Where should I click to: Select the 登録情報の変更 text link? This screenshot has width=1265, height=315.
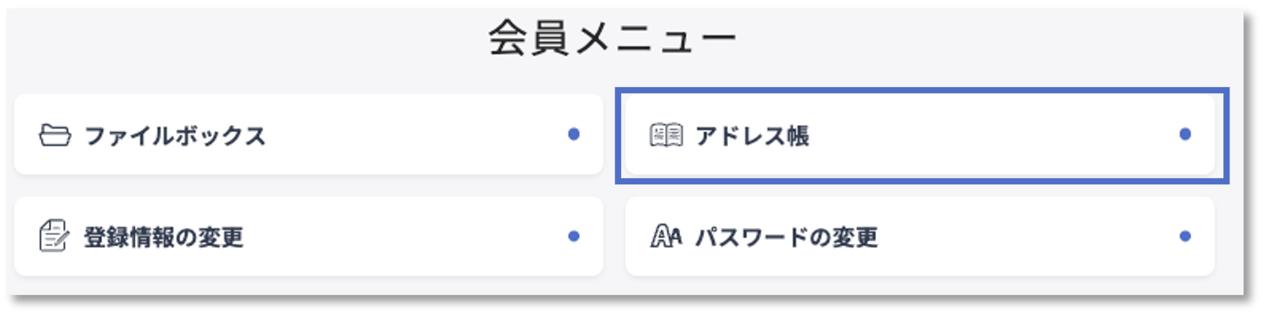[163, 237]
